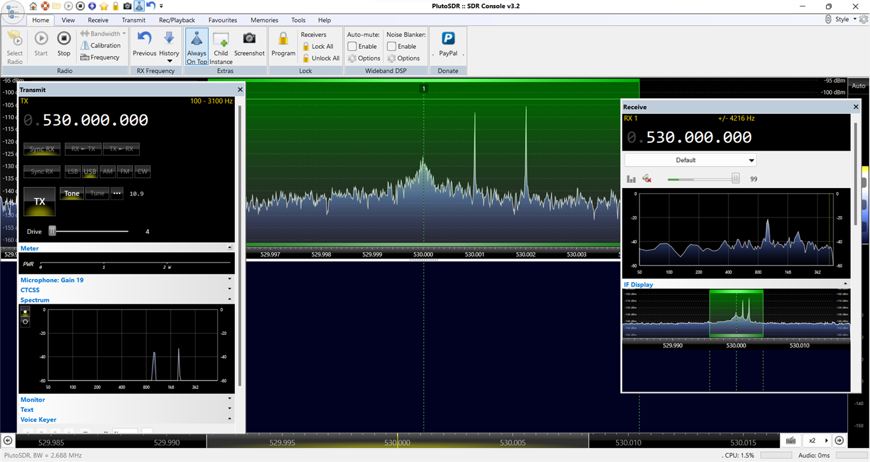Go to Previous RX frequency

pos(144,44)
